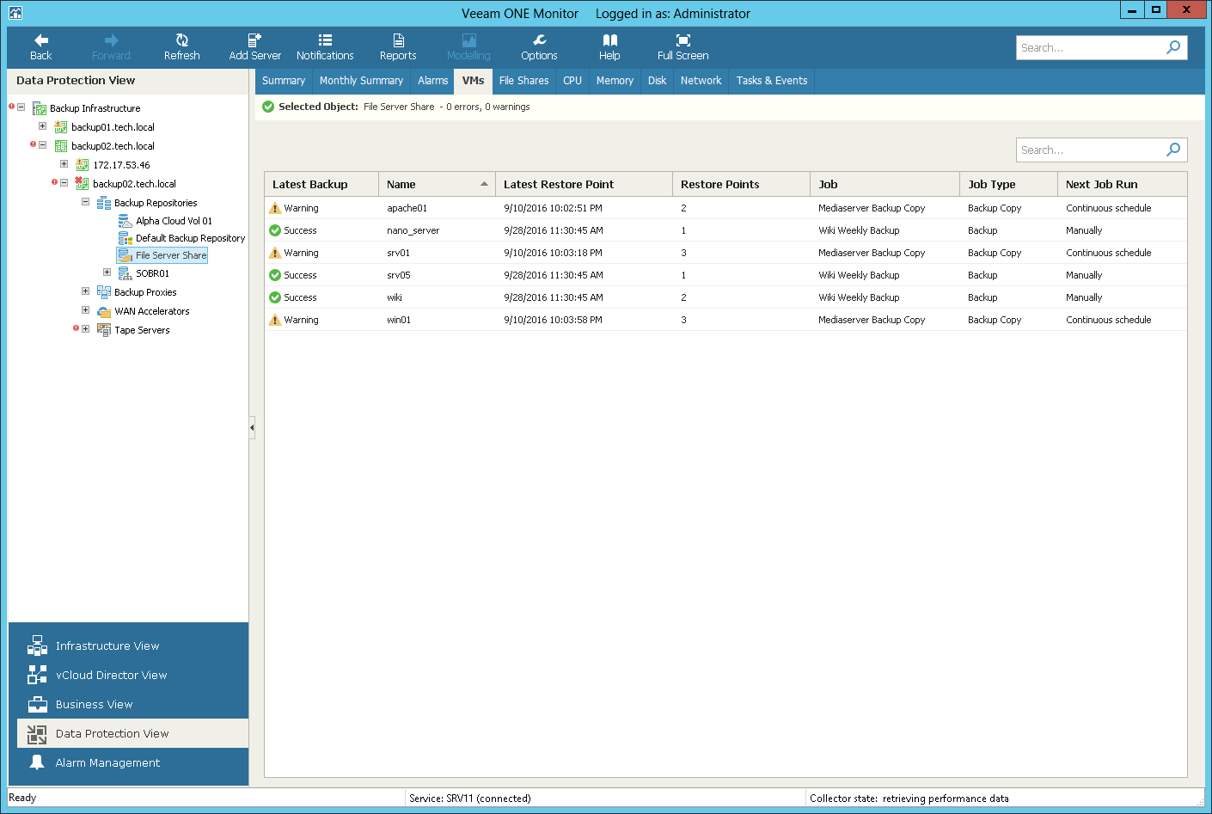
Task: Click the Veeam ONE app icon in title bar
Action: tap(15, 13)
